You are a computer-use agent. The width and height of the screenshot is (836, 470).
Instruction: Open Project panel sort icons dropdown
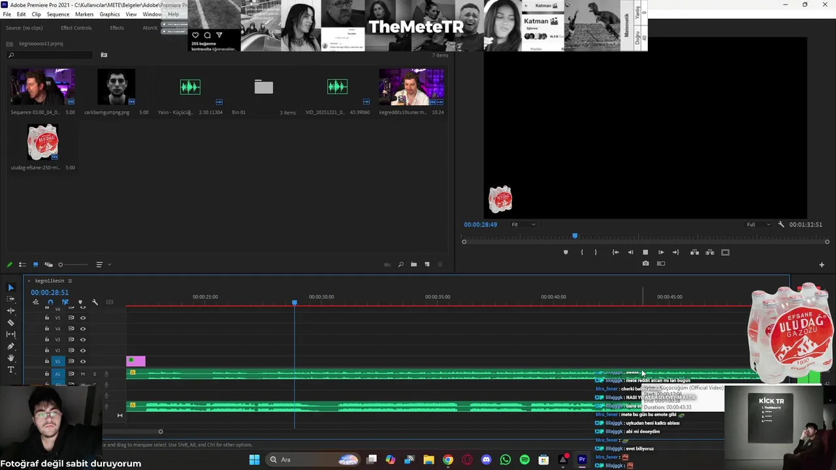click(x=103, y=264)
